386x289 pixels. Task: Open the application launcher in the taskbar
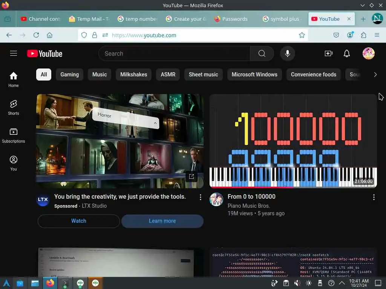click(x=6, y=283)
